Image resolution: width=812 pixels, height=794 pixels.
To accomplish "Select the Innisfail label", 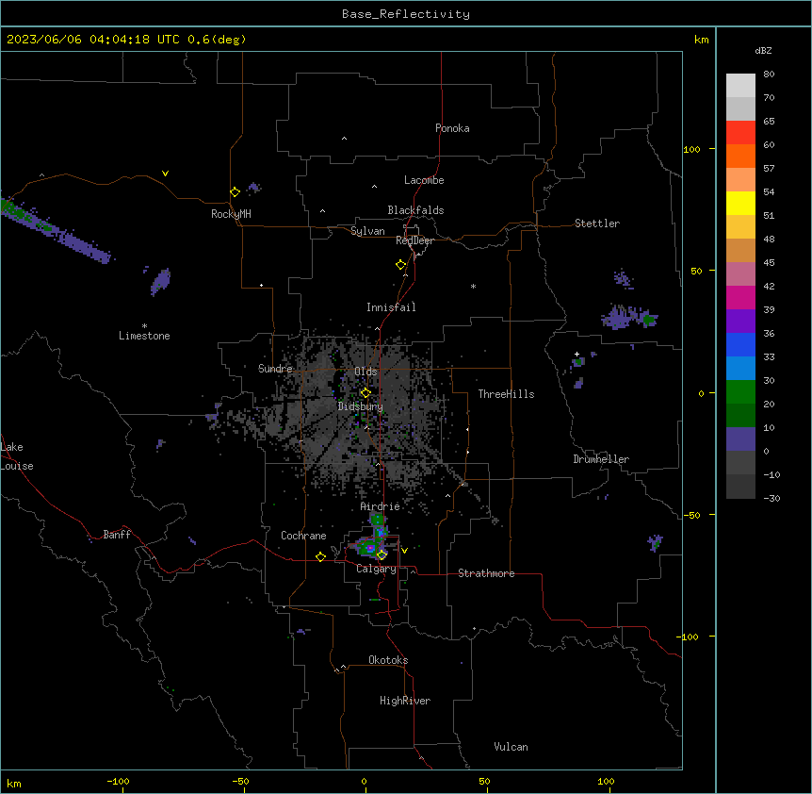I will coord(391,307).
